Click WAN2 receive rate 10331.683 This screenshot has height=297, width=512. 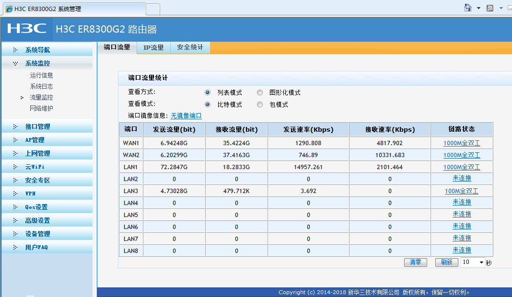(x=390, y=155)
